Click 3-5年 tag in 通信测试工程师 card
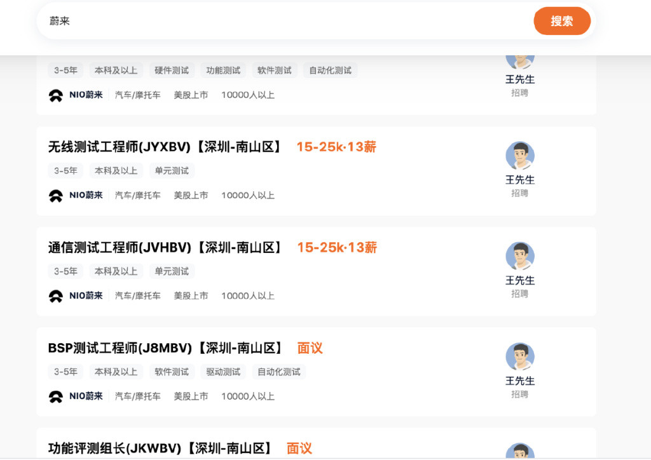This screenshot has height=460, width=651. pyautogui.click(x=65, y=272)
